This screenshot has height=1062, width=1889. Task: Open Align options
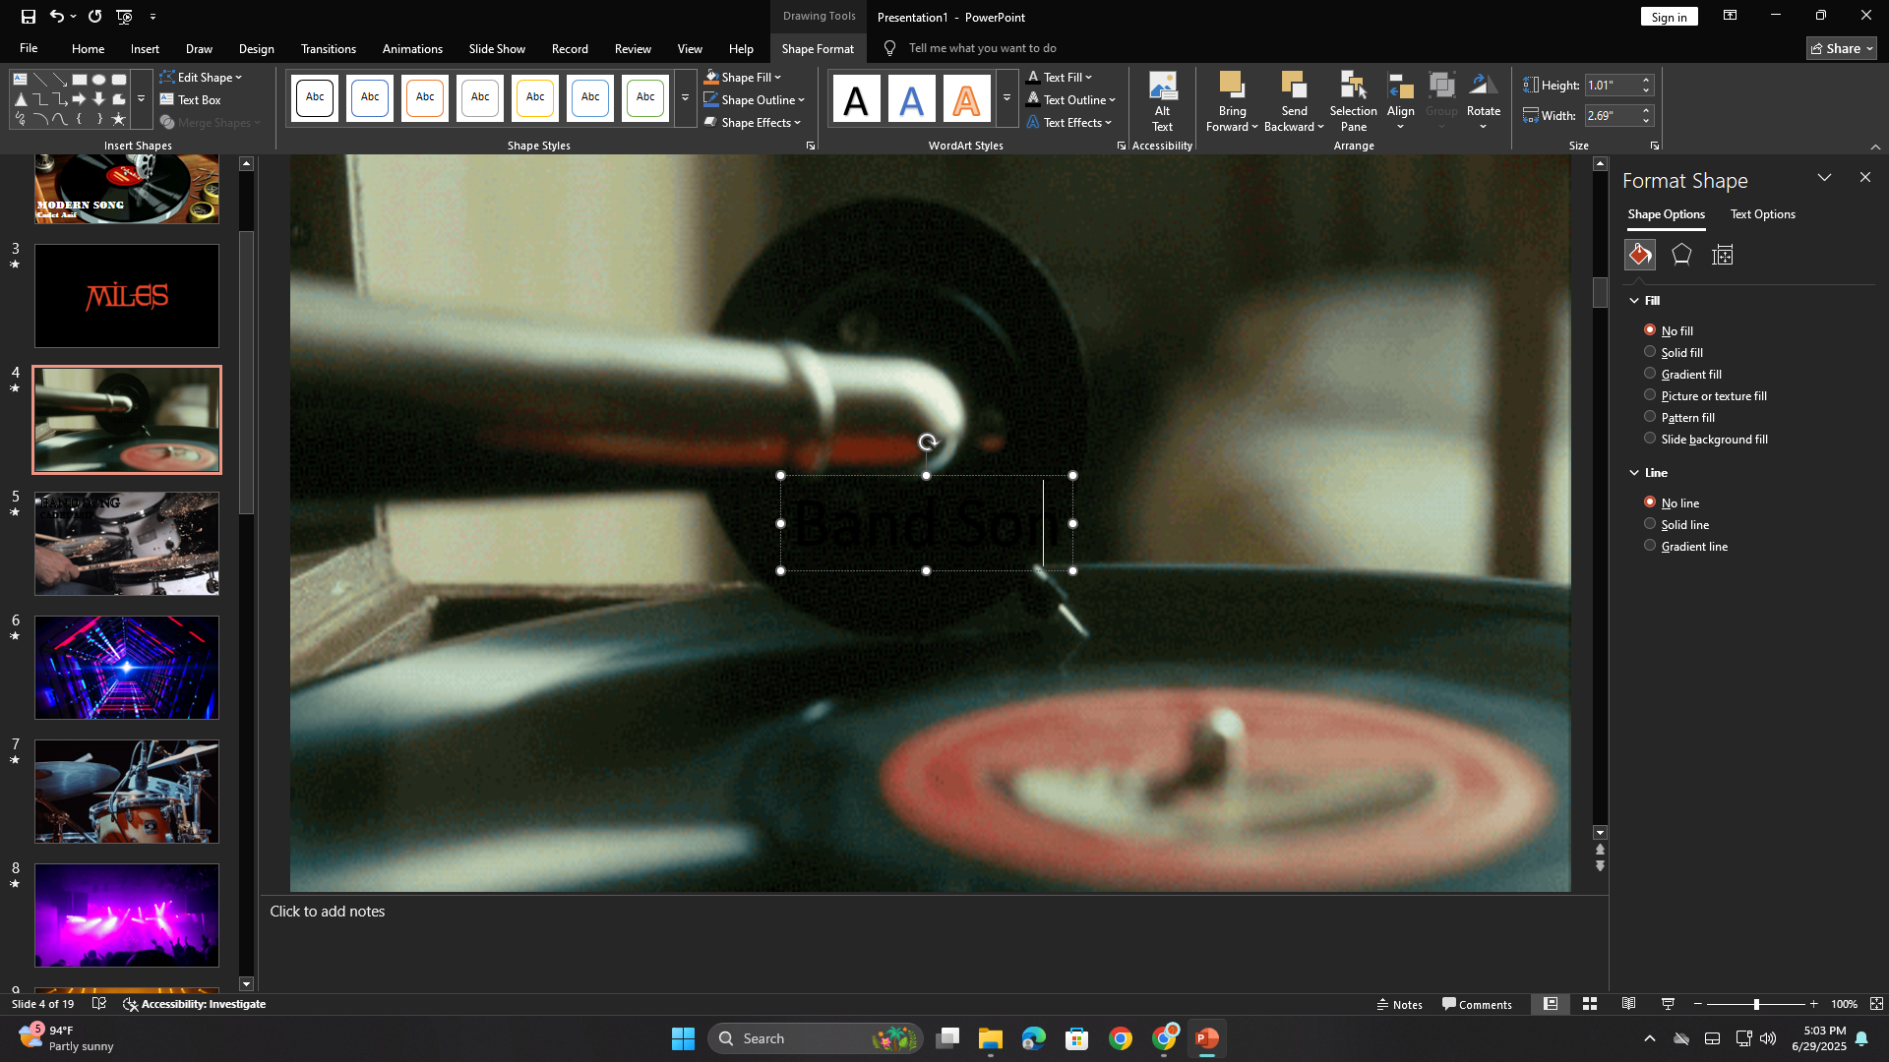[x=1400, y=101]
